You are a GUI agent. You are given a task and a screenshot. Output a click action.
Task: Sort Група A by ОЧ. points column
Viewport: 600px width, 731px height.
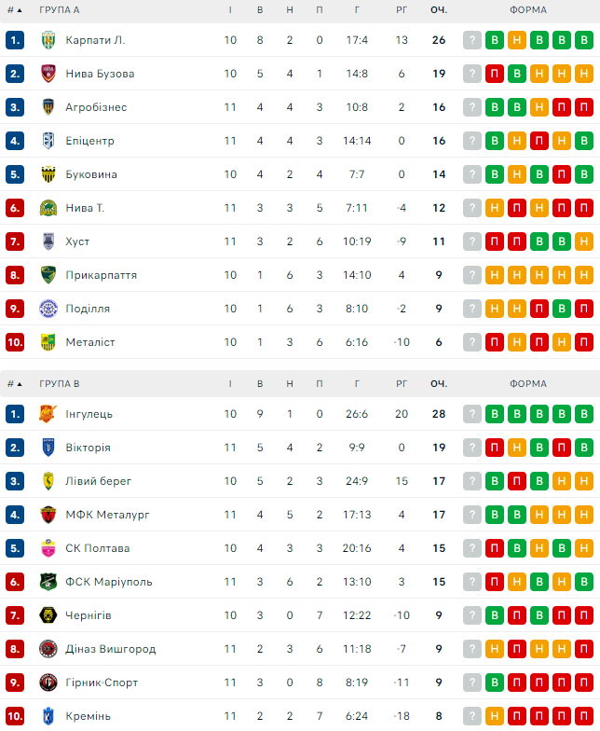pos(439,10)
